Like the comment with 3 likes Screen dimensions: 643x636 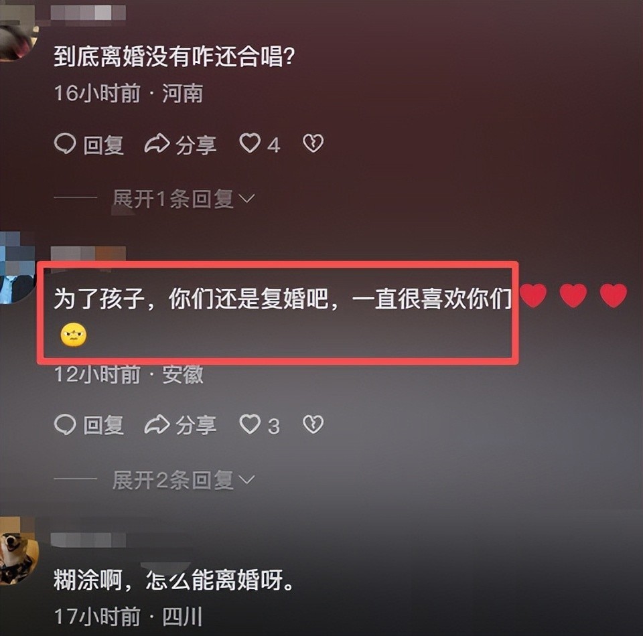(250, 424)
